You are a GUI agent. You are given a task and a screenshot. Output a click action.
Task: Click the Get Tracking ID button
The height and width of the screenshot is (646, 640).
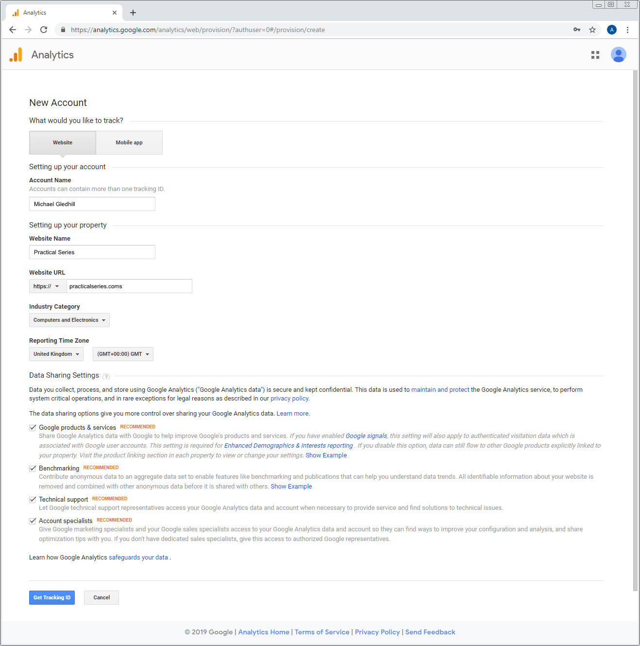click(x=52, y=598)
